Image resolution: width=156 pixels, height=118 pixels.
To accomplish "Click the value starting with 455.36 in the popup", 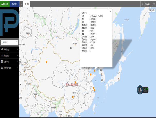I will tap(92, 34).
